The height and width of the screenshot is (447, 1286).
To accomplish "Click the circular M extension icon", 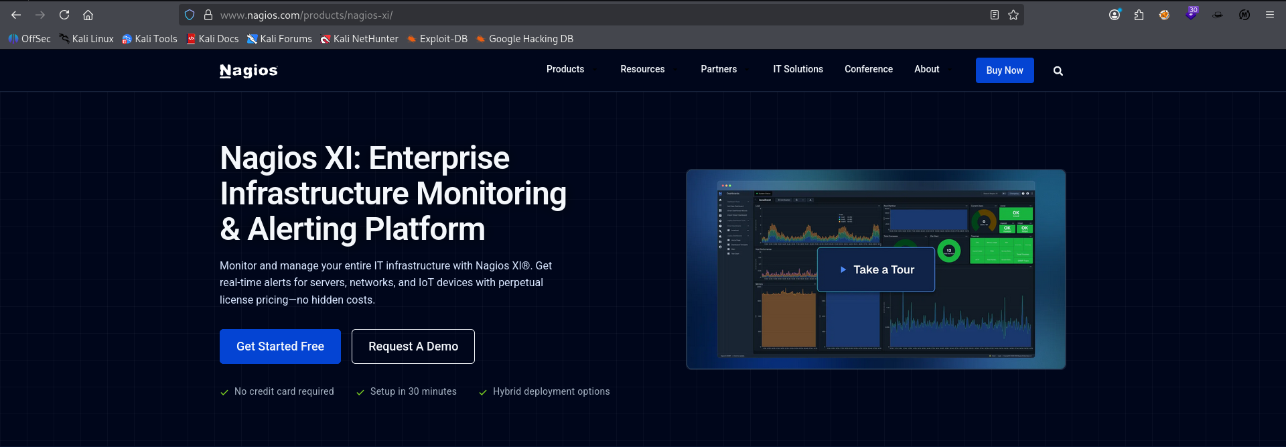I will tap(1244, 15).
